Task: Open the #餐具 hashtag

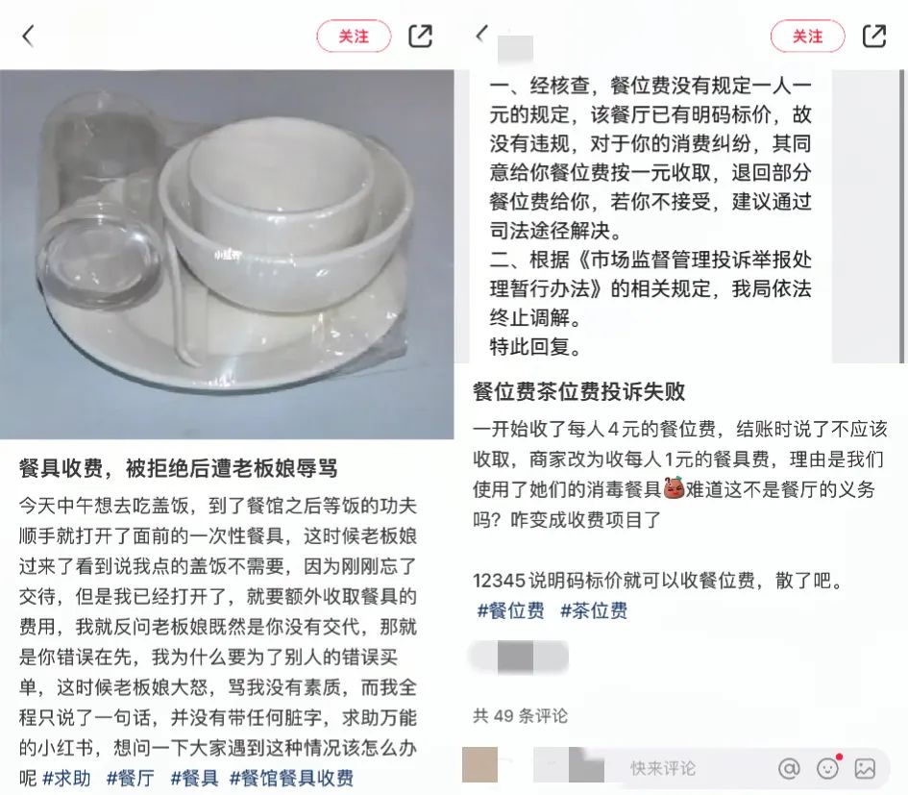Action: [x=194, y=778]
